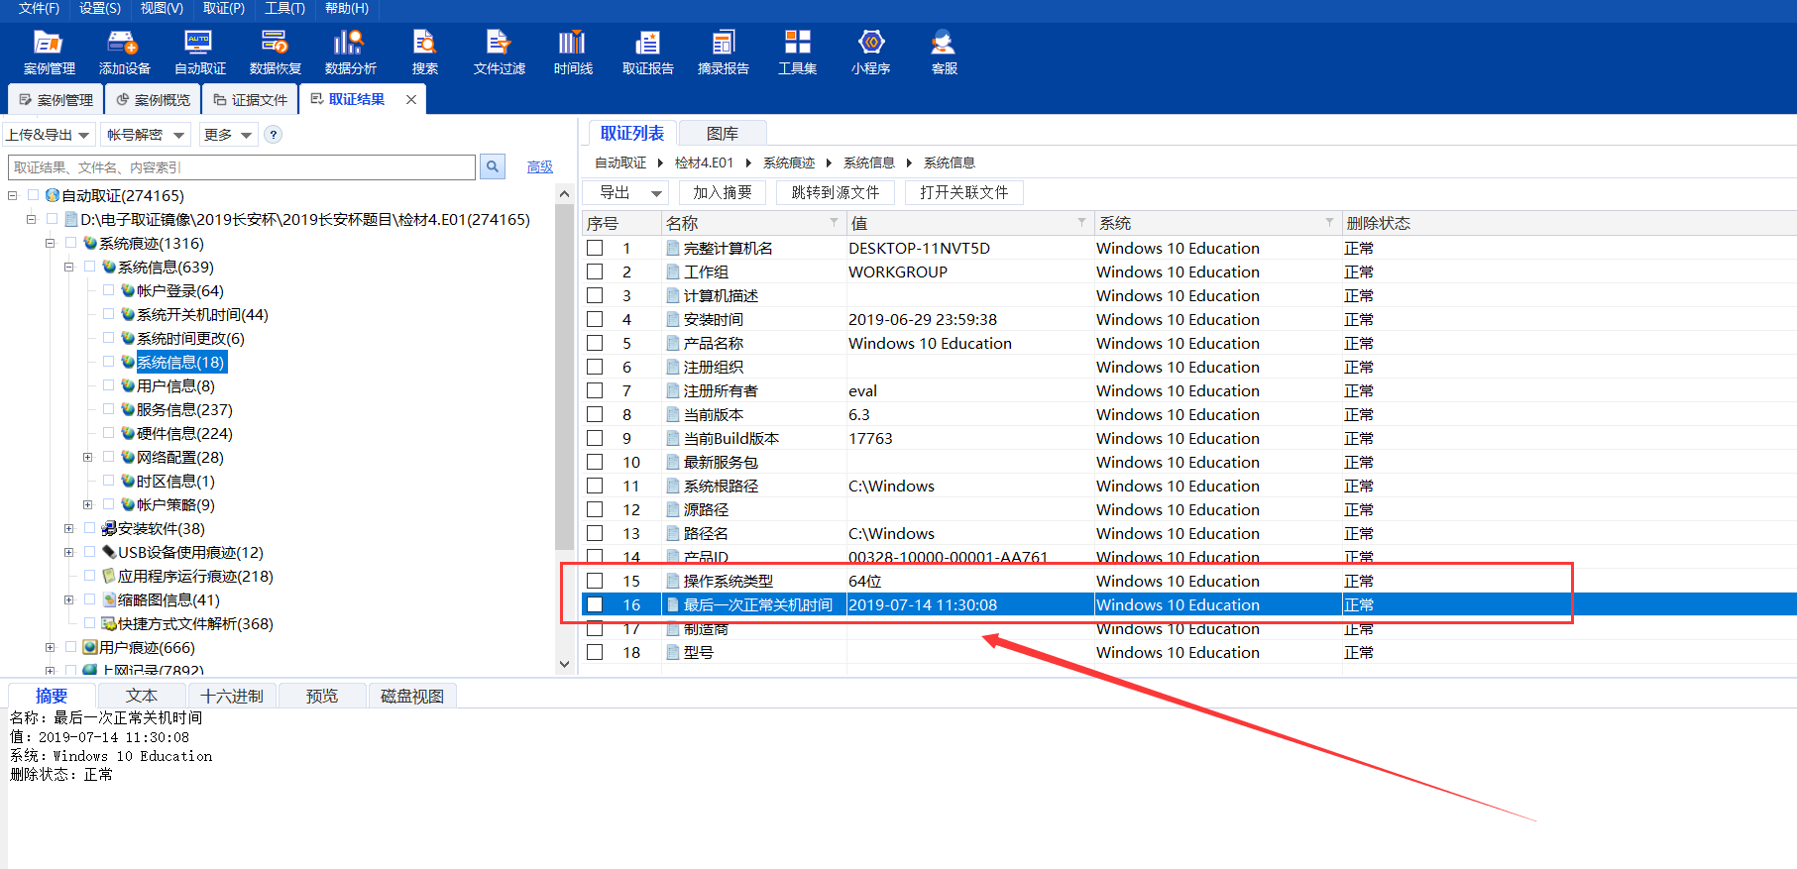Click 打开关联文件 button
1797x869 pixels.
click(964, 192)
